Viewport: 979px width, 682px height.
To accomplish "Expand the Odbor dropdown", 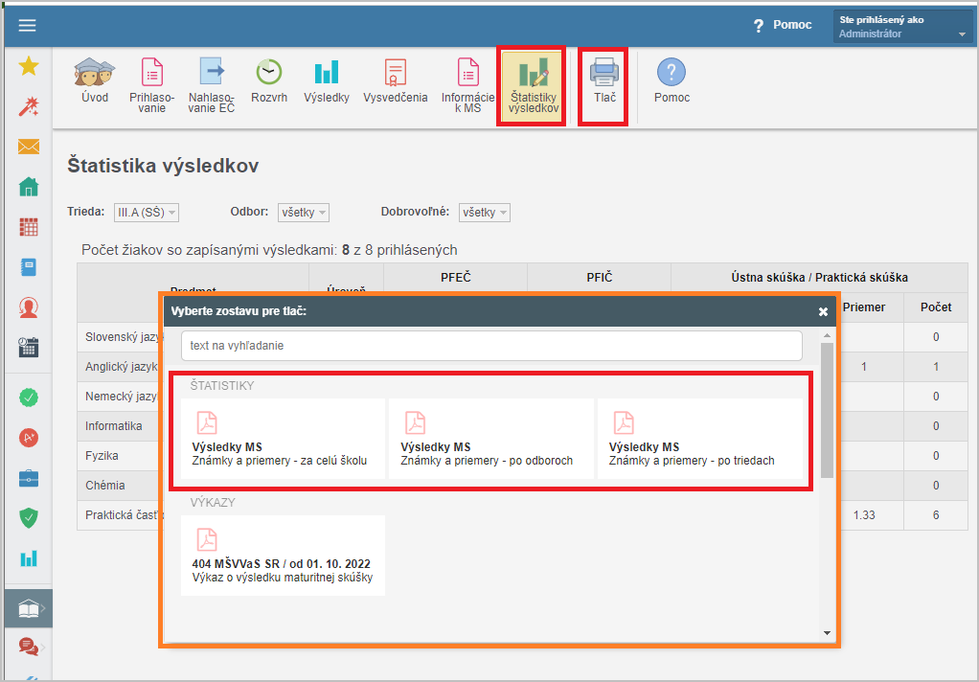I will click(304, 213).
